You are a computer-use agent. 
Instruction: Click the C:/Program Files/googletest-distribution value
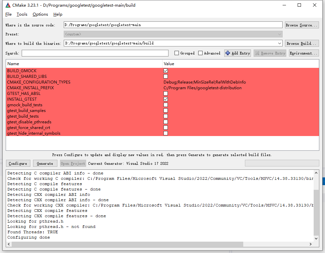tap(203, 88)
